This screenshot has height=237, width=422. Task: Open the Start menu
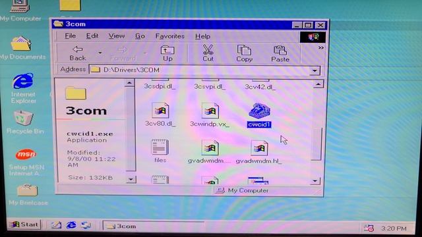click(24, 224)
